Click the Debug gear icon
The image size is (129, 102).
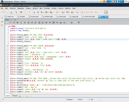pyautogui.click(x=41, y=12)
